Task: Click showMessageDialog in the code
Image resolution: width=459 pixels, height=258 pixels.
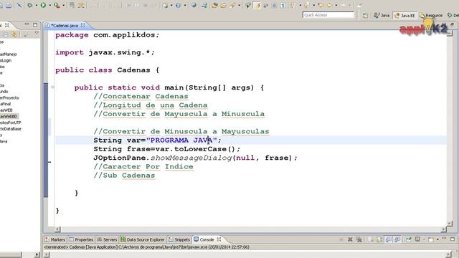Action: [x=191, y=158]
